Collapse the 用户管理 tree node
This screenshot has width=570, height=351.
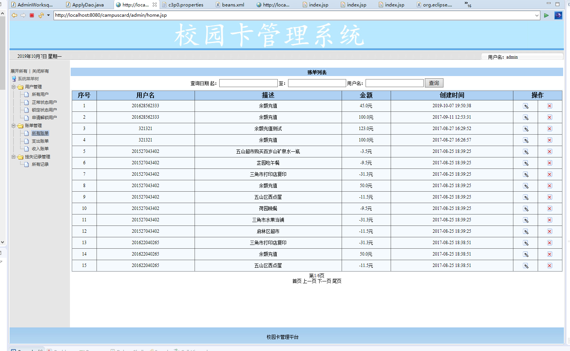(x=14, y=87)
